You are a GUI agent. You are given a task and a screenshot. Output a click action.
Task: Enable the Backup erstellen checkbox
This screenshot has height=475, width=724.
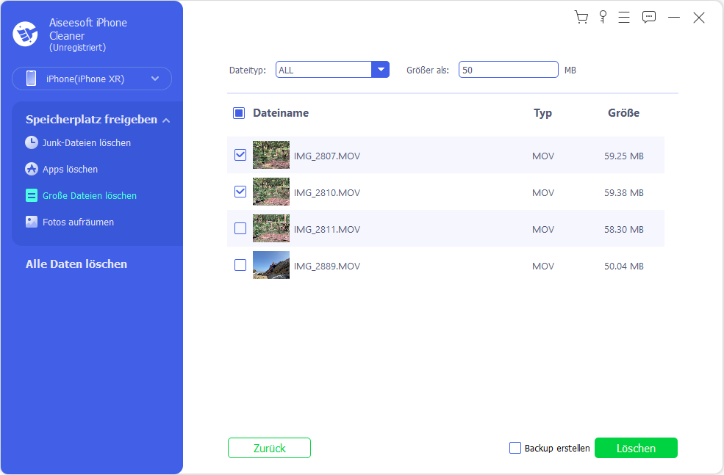(515, 448)
